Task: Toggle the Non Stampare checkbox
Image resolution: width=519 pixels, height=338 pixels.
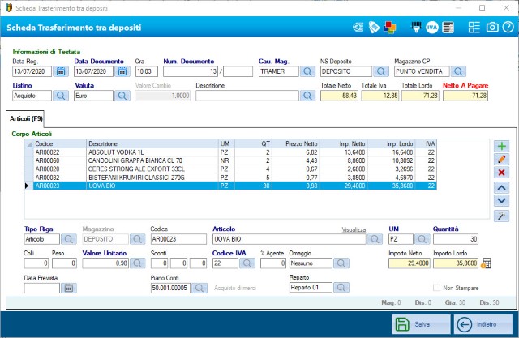Action: click(437, 288)
